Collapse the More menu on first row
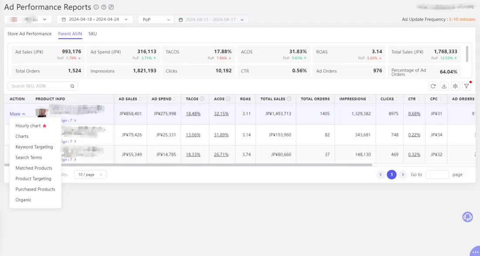The width and height of the screenshot is (480, 256). [17, 113]
